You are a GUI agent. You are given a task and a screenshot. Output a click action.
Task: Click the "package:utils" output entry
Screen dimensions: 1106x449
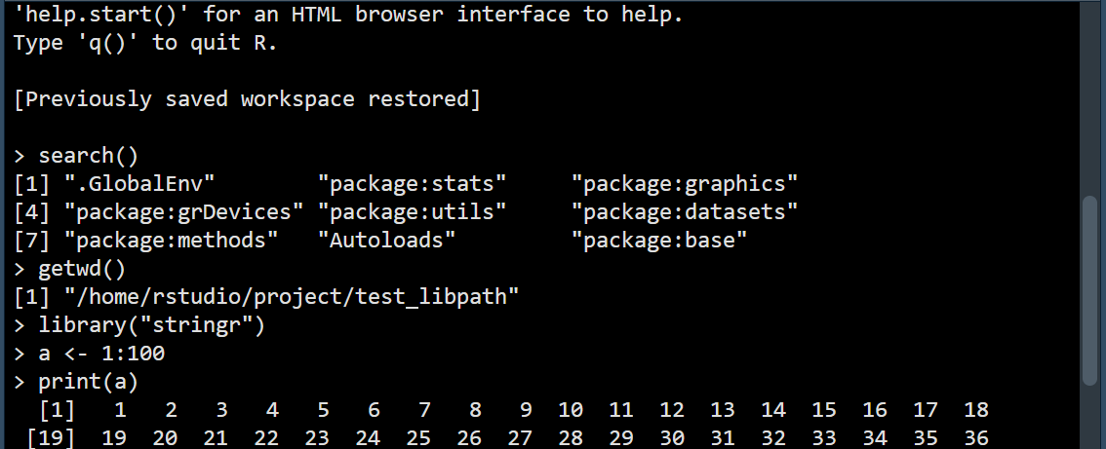(413, 211)
